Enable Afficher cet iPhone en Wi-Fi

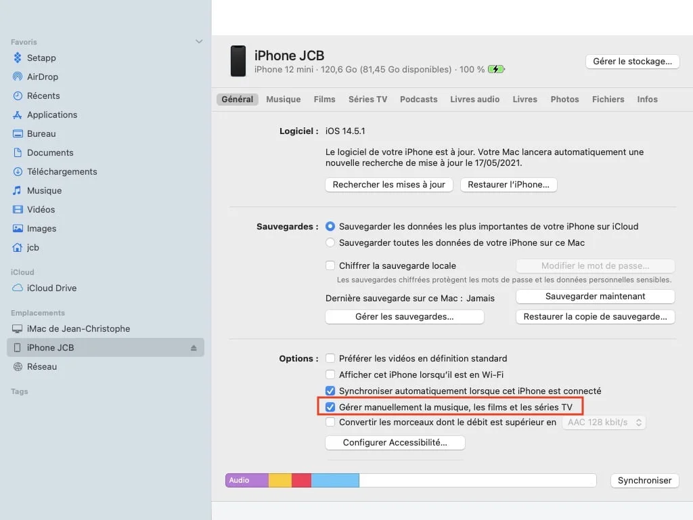[330, 374]
